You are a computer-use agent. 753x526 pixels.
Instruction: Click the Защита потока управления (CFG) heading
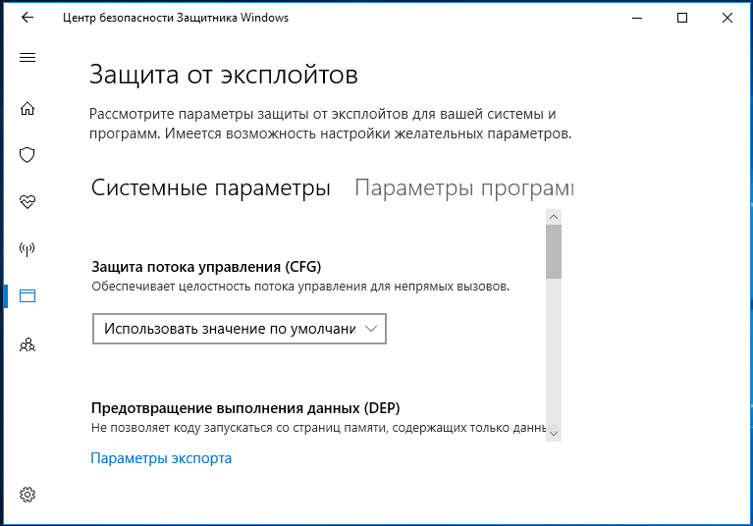(206, 266)
